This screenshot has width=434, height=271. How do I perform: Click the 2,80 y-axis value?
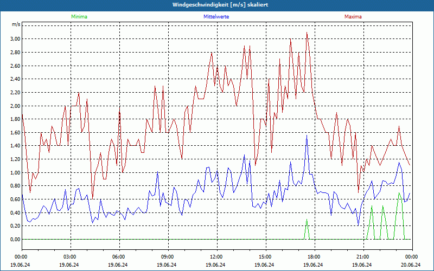pos(15,52)
